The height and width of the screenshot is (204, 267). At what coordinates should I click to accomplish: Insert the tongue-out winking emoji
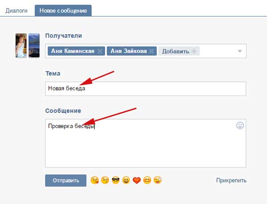pyautogui.click(x=158, y=180)
